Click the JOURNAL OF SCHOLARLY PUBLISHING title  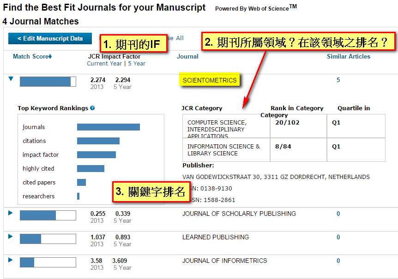pyautogui.click(x=239, y=214)
